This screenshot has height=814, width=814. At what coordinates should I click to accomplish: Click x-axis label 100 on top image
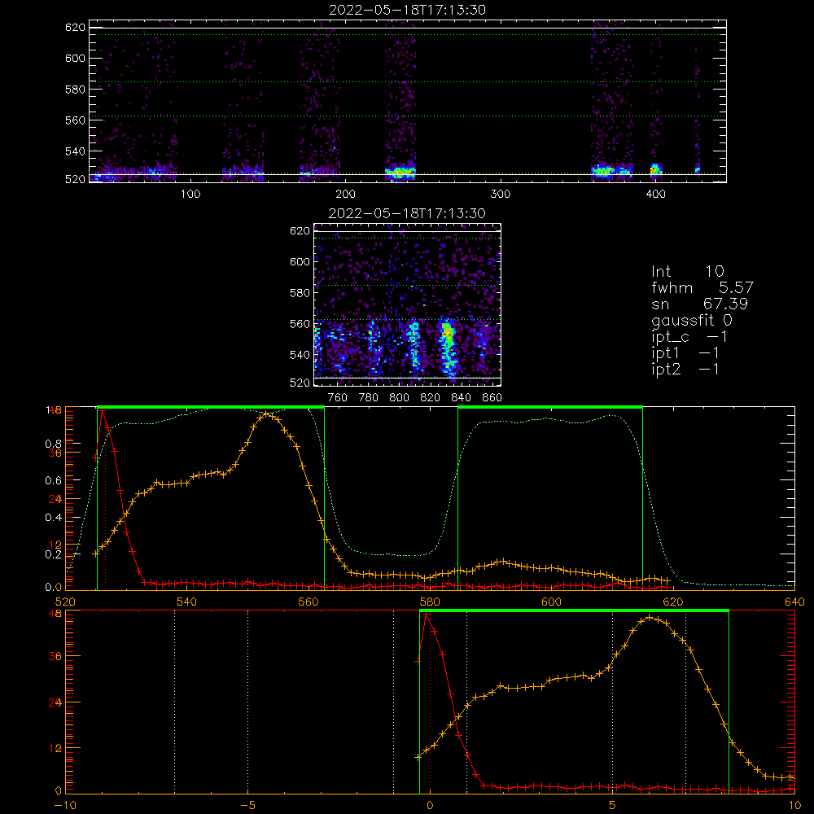[x=190, y=195]
